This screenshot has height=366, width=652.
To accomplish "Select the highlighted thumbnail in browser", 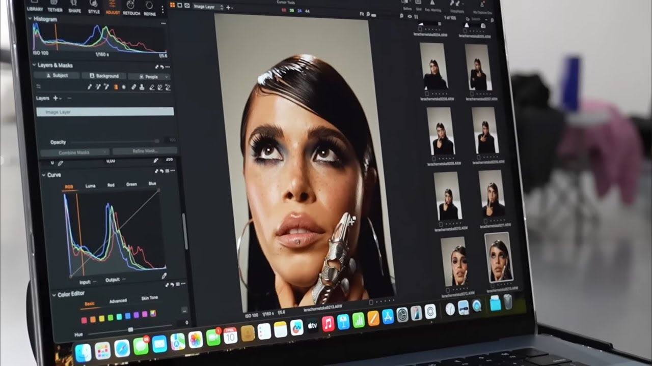I will coord(499,258).
